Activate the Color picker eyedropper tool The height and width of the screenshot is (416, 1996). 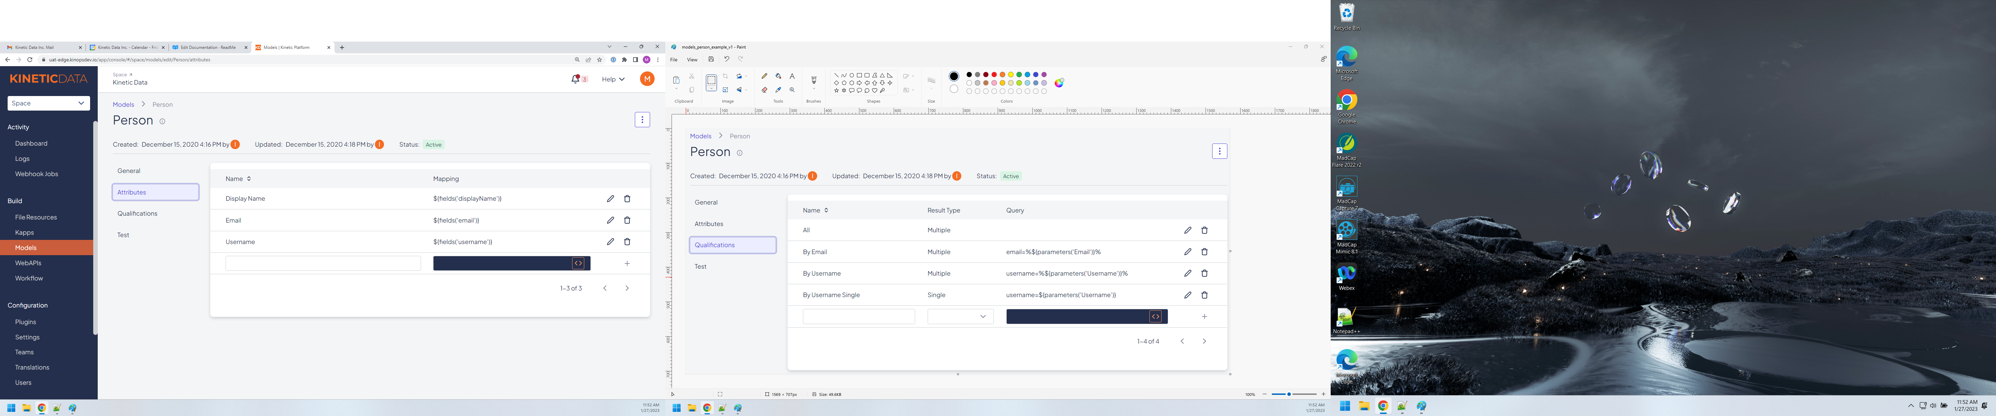[778, 90]
